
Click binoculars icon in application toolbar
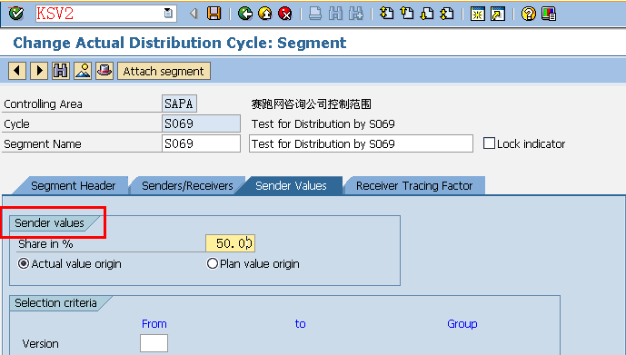(61, 71)
